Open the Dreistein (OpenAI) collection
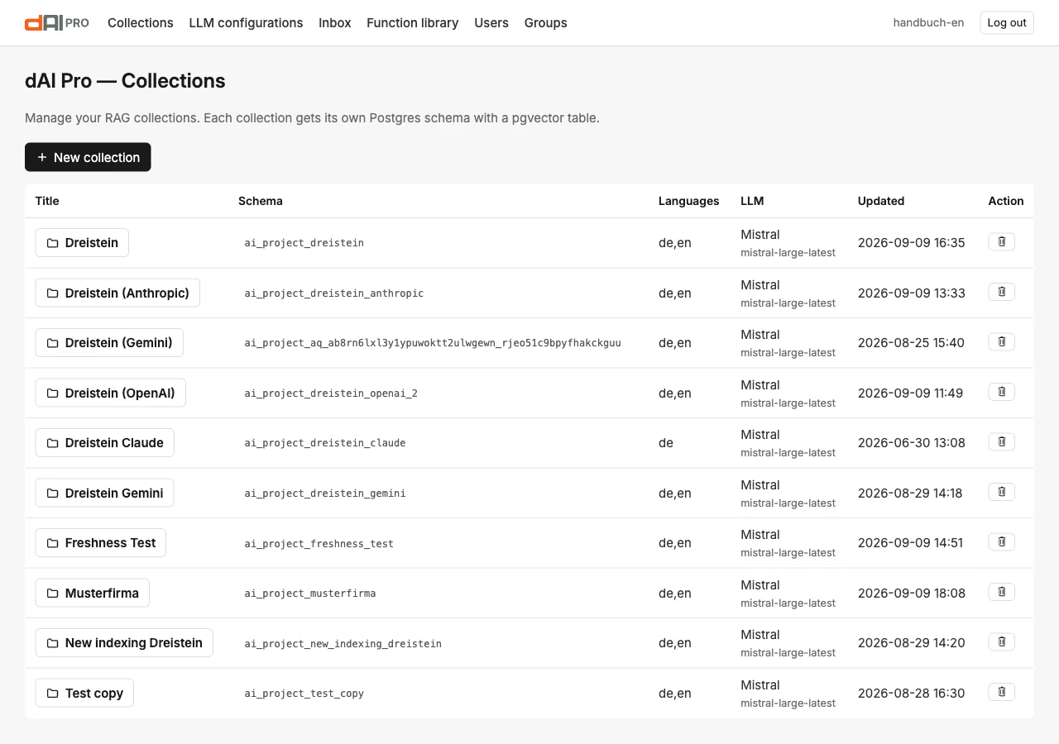 [111, 393]
